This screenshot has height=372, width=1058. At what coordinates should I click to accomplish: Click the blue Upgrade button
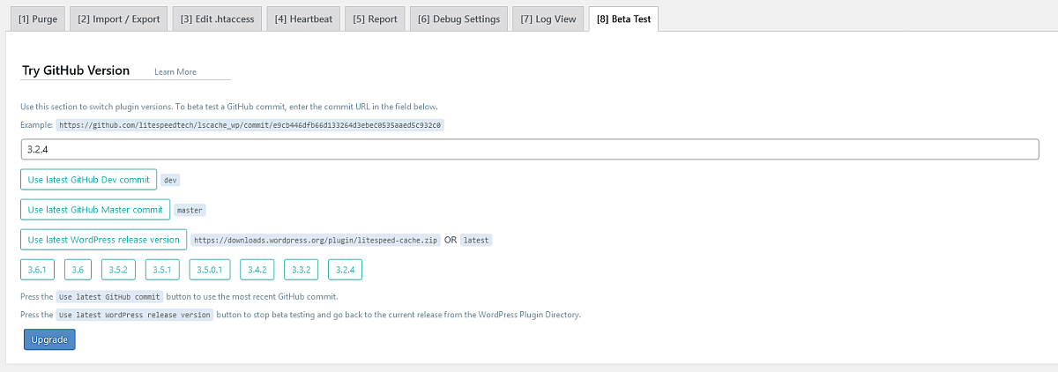[x=49, y=339]
